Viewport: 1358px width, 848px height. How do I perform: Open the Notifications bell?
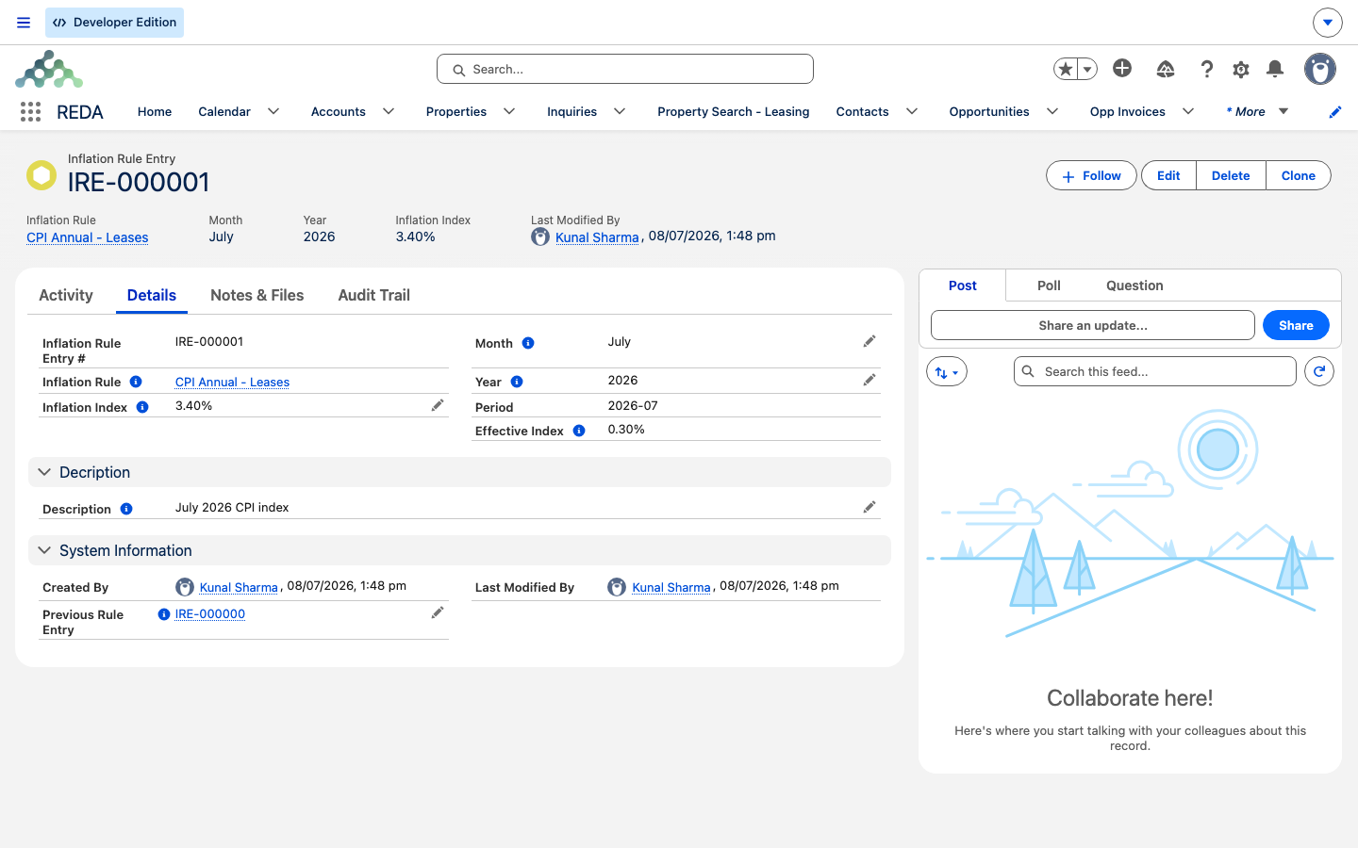coord(1275,69)
